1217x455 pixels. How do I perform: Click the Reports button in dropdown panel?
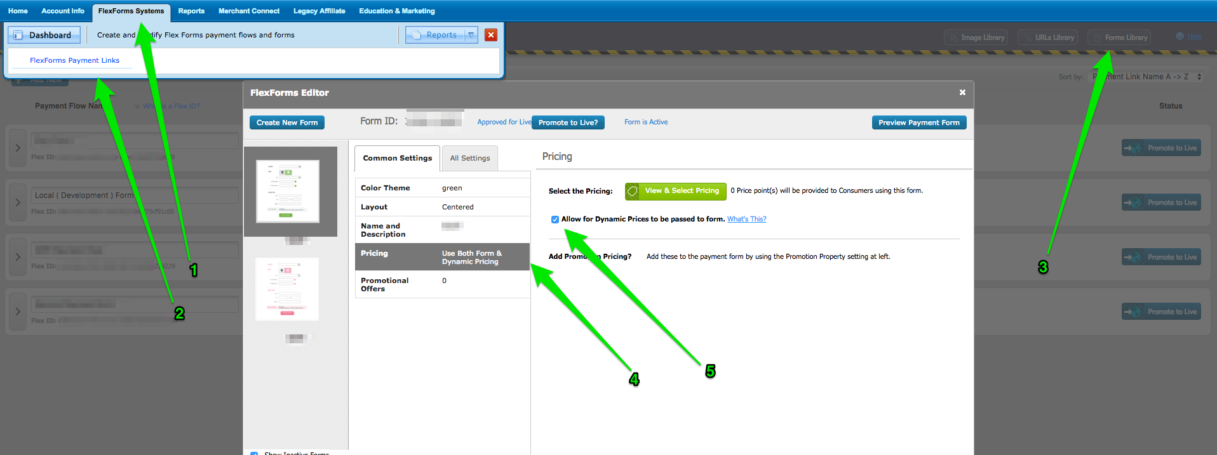[x=435, y=35]
